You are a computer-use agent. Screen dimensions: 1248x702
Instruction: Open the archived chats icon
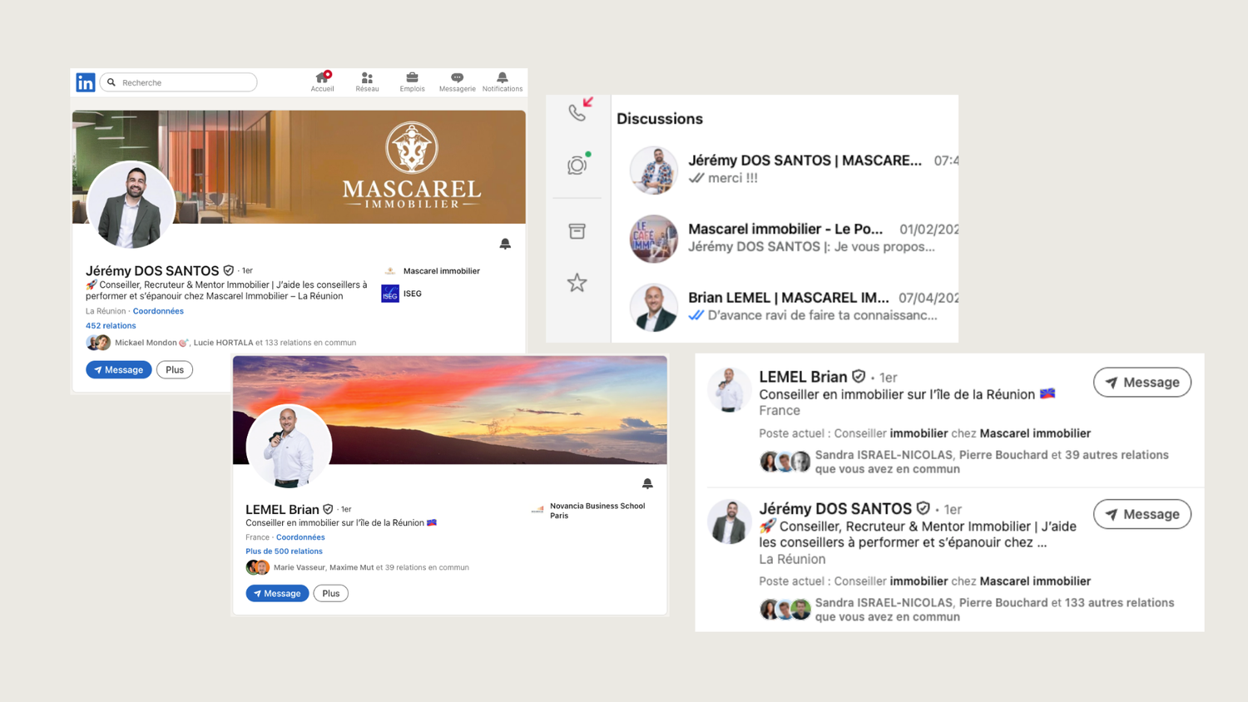tap(577, 231)
